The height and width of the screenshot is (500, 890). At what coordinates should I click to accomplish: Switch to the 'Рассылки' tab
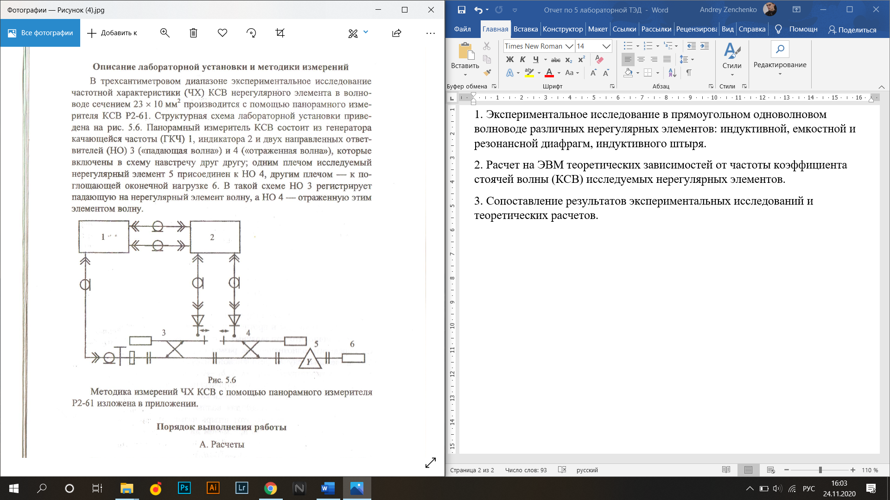(x=656, y=29)
